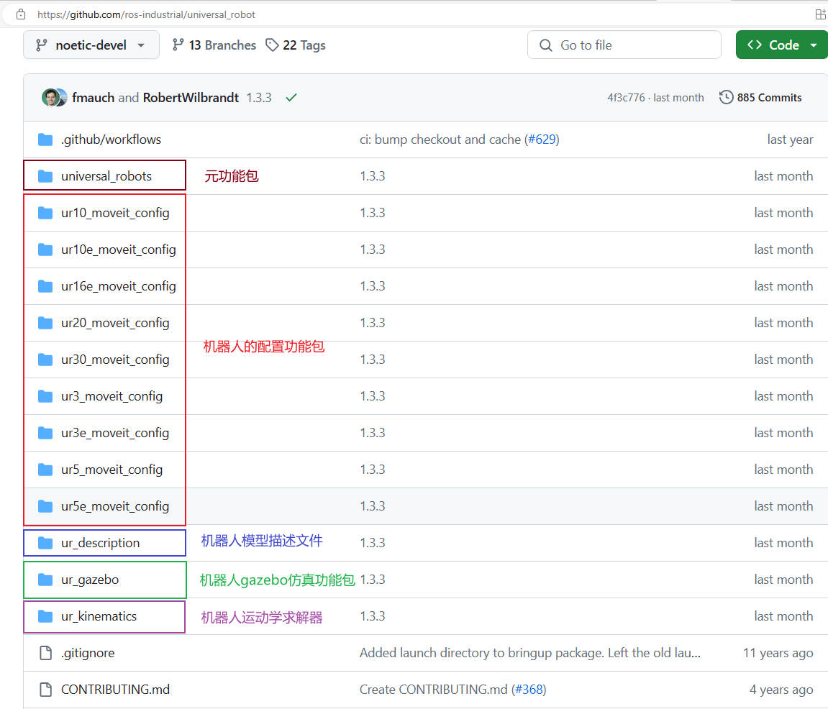
Task: Open the ur_kinematics folder
Action: 99,616
